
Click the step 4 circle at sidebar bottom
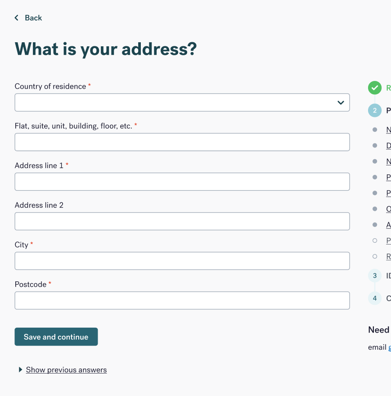click(x=374, y=298)
